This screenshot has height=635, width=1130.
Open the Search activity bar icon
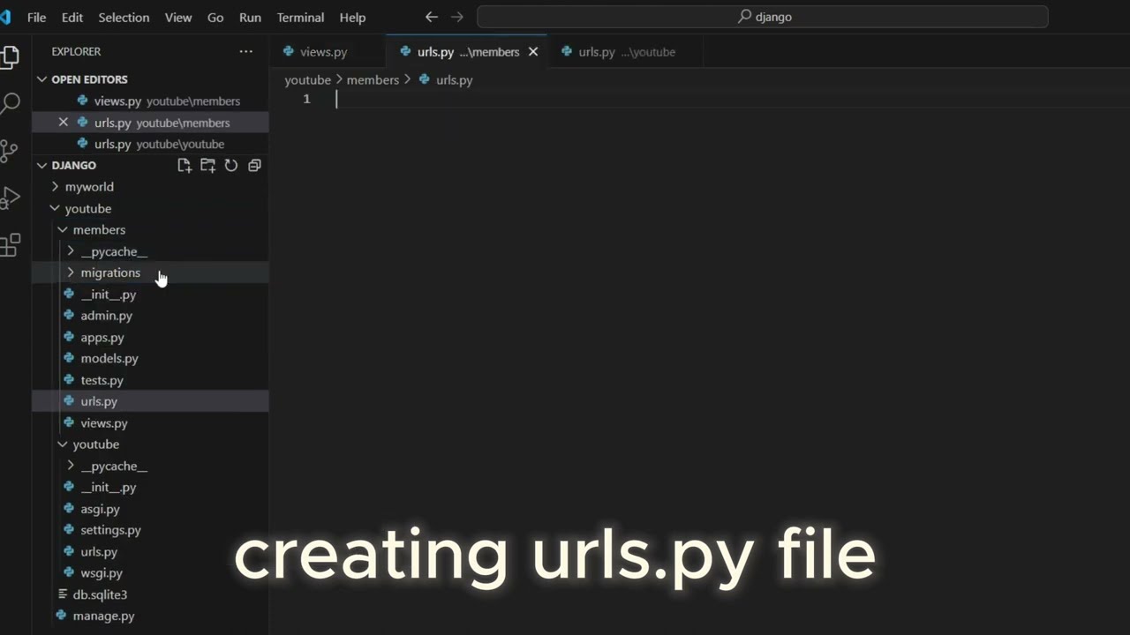[x=10, y=103]
